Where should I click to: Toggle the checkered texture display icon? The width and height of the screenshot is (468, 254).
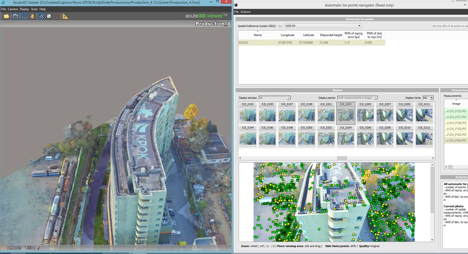42,17
